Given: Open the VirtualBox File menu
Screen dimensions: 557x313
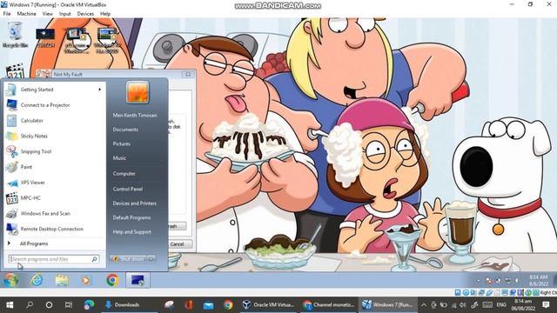Looking at the screenshot, I should click(x=7, y=14).
